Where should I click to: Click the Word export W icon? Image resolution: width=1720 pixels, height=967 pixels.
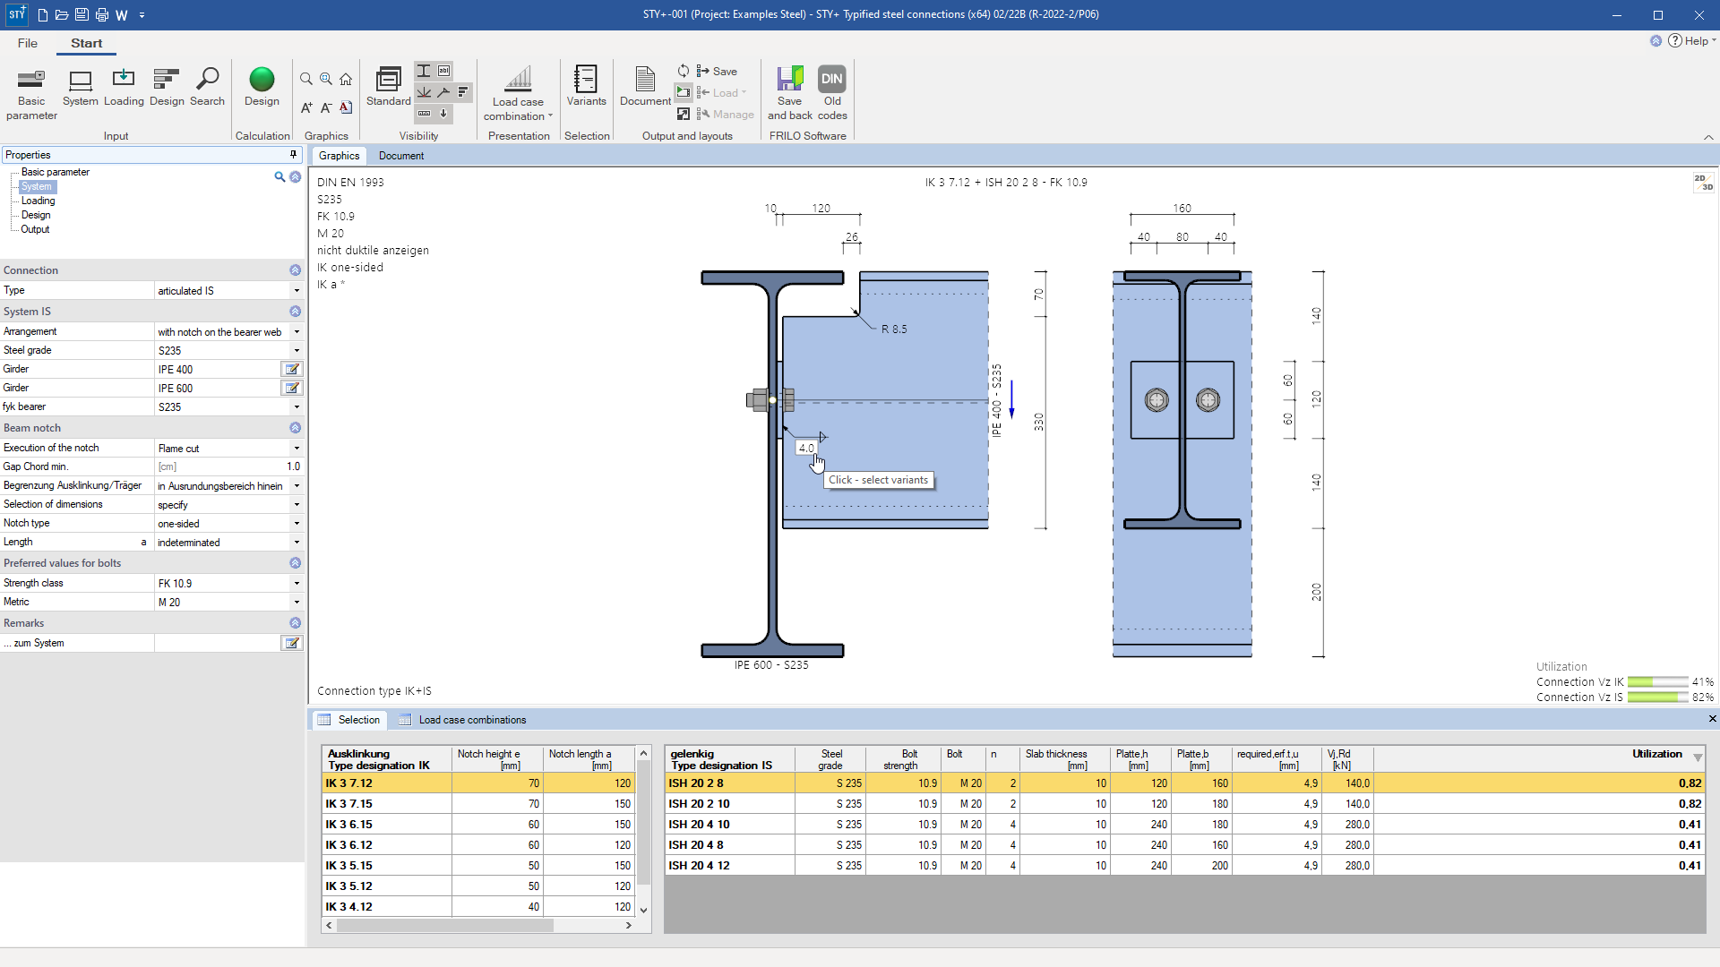tap(121, 14)
